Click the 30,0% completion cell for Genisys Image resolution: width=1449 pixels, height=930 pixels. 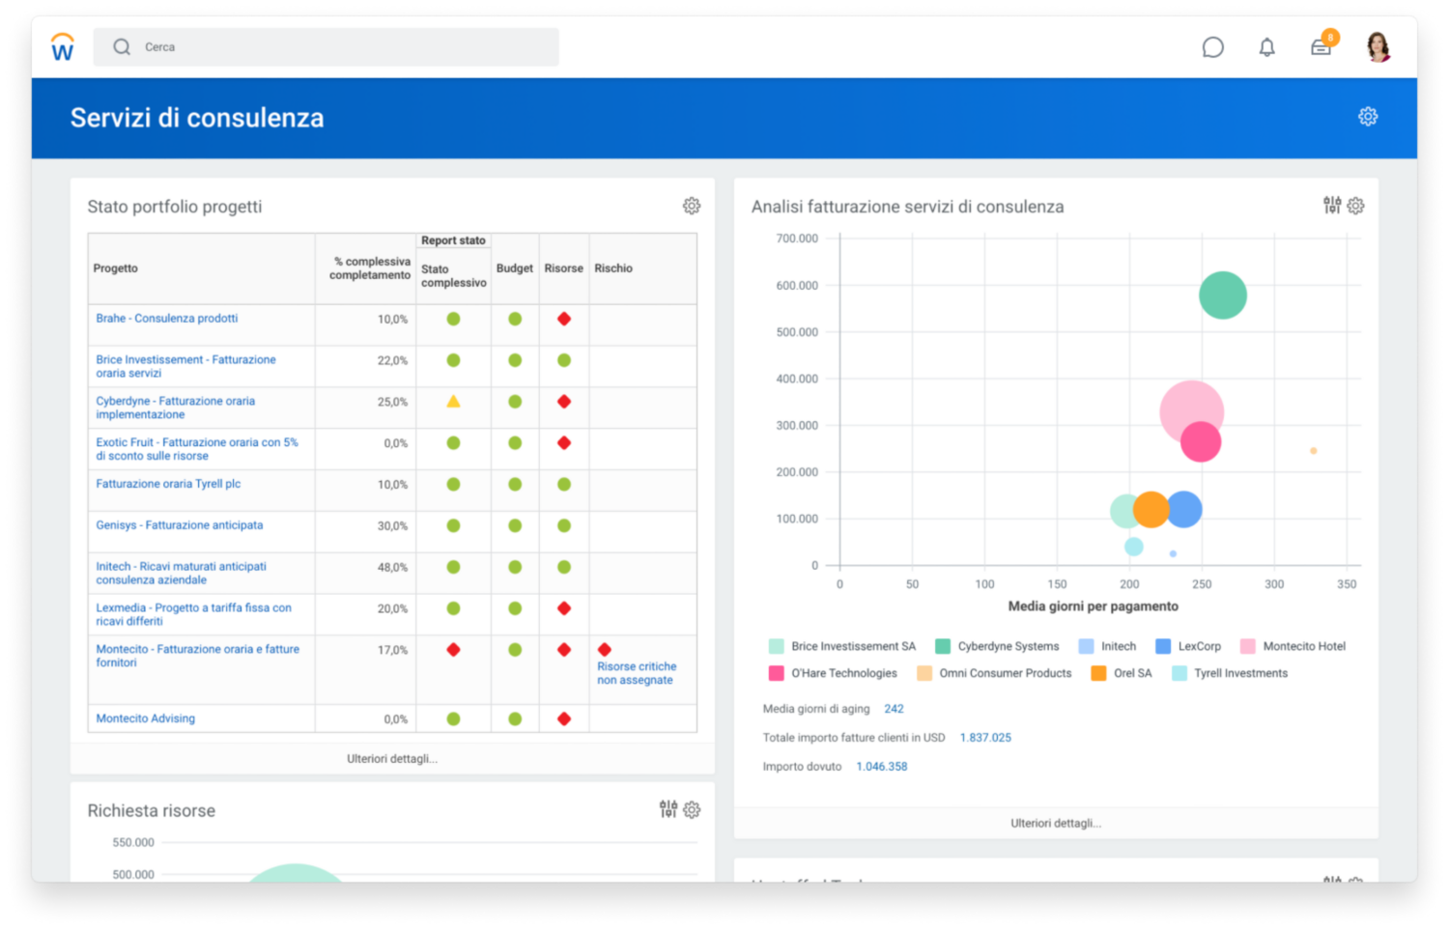(365, 531)
